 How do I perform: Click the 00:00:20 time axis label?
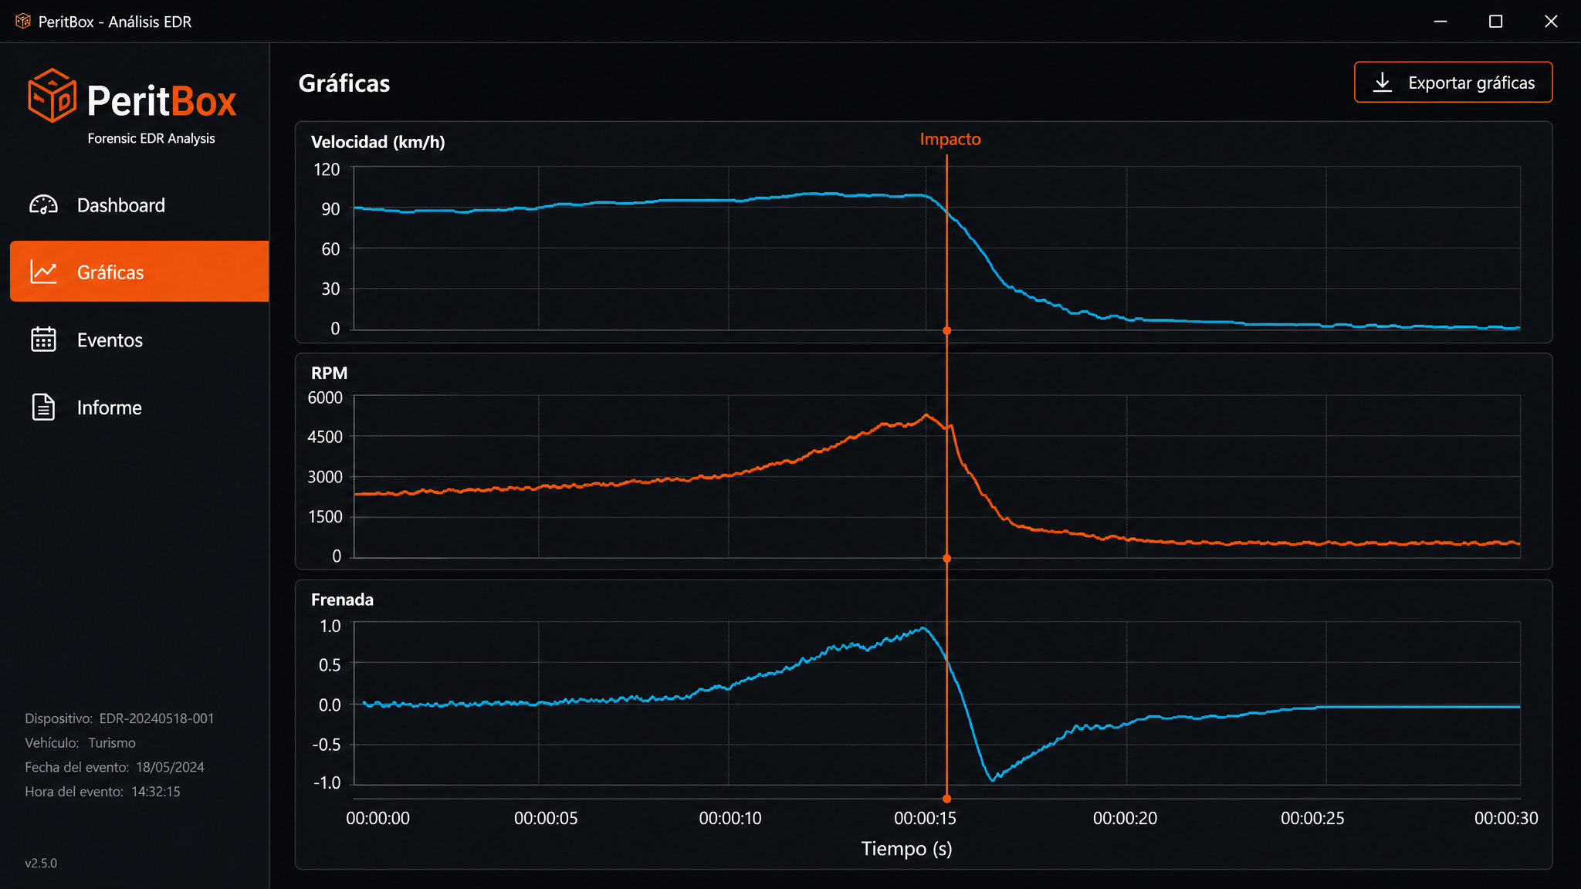(1125, 818)
